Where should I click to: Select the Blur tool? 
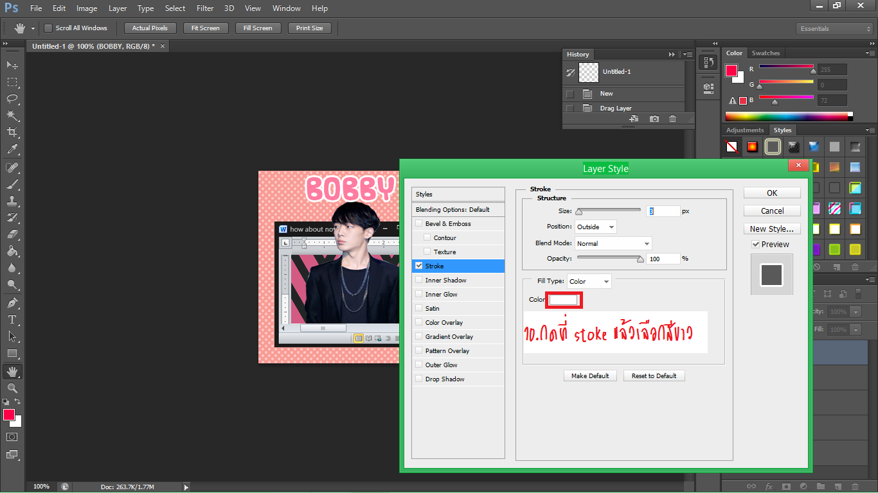12,268
